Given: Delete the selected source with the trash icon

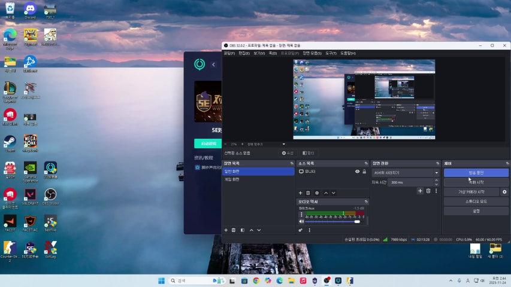Looking at the screenshot, I should [x=309, y=193].
